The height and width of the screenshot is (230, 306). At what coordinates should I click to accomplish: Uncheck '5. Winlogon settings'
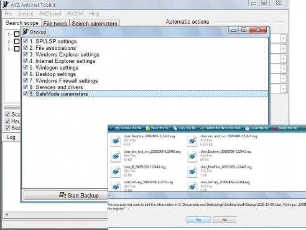pyautogui.click(x=25, y=67)
